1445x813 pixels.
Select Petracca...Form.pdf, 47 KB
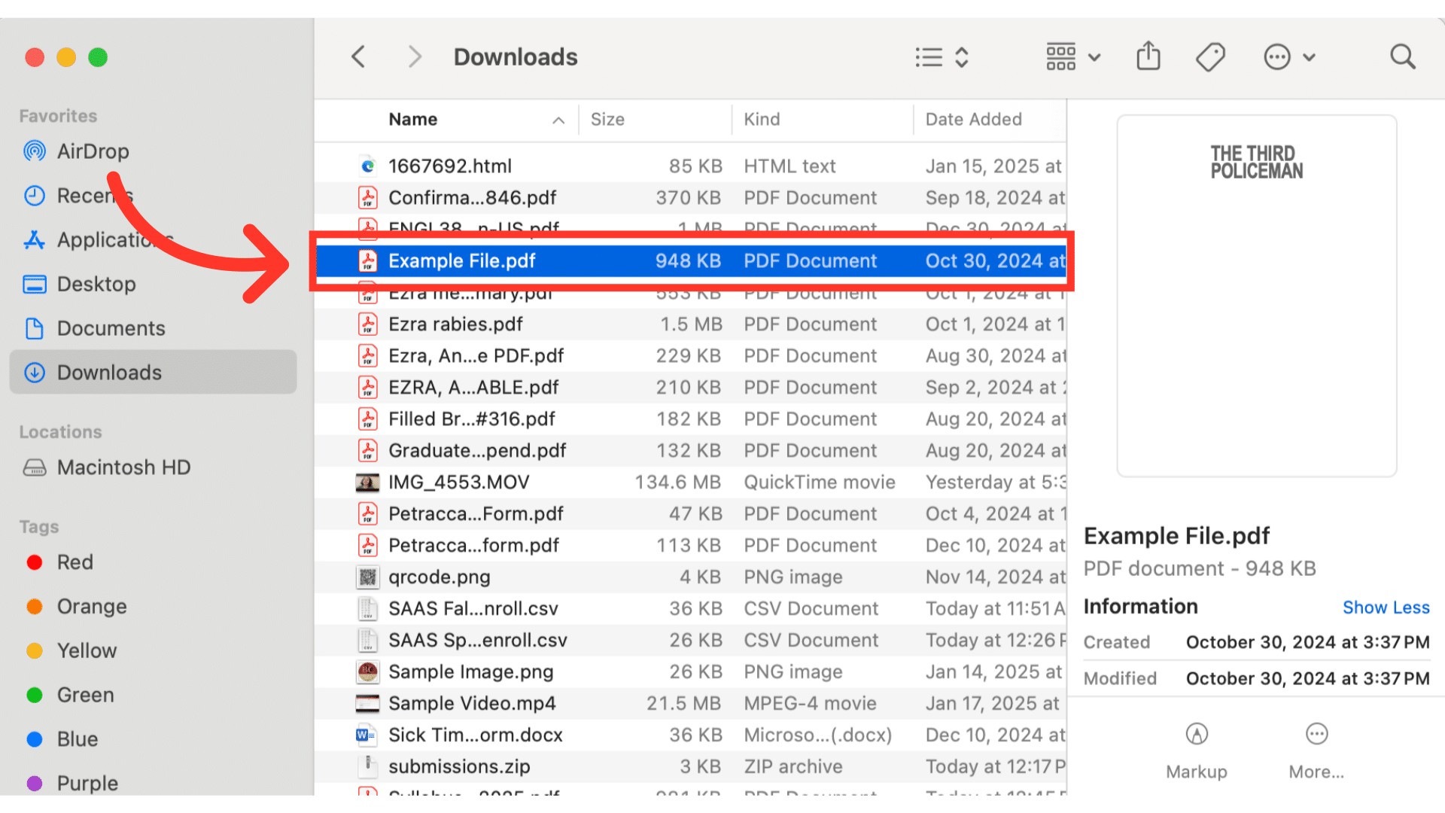coord(691,514)
